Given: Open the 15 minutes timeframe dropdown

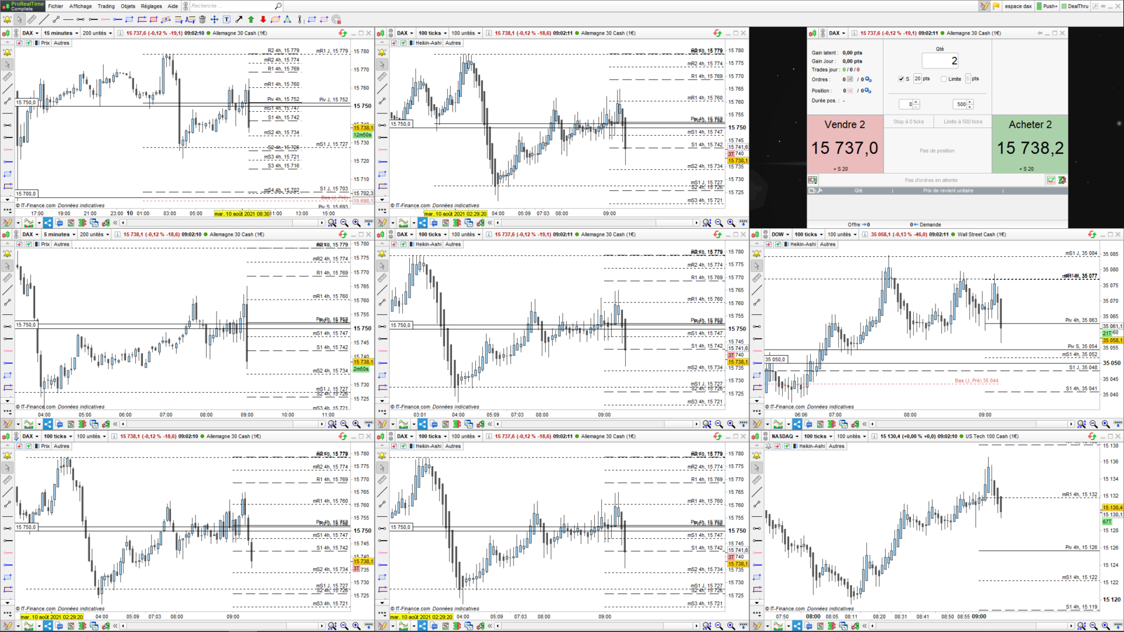Looking at the screenshot, I should (x=61, y=33).
